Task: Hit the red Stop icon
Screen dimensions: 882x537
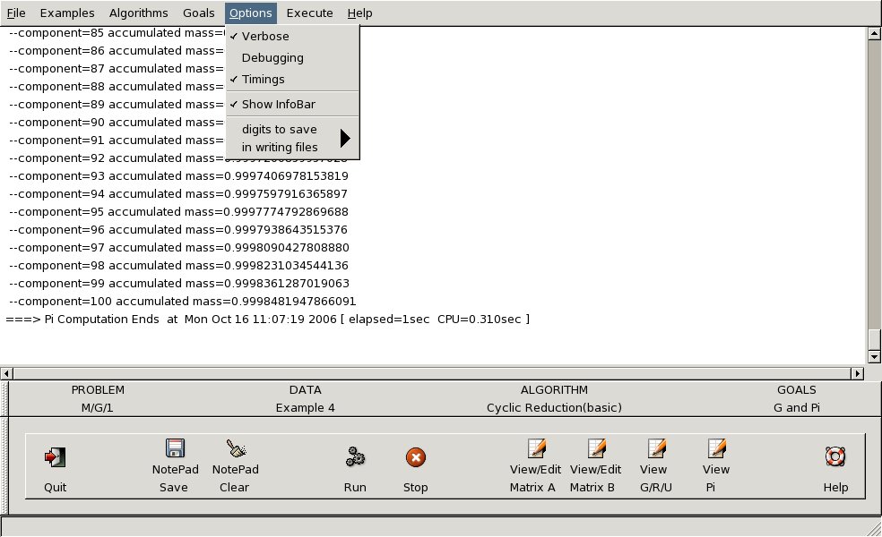Action: pos(415,457)
